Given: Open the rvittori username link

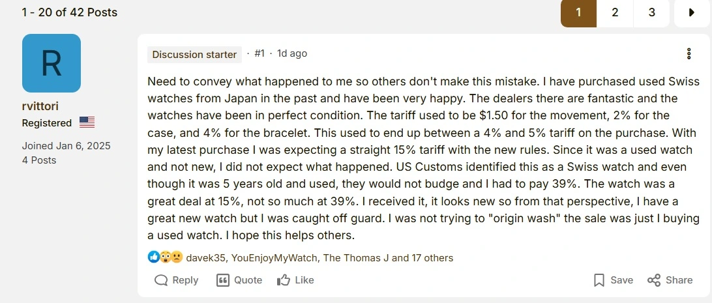Looking at the screenshot, I should (x=41, y=106).
